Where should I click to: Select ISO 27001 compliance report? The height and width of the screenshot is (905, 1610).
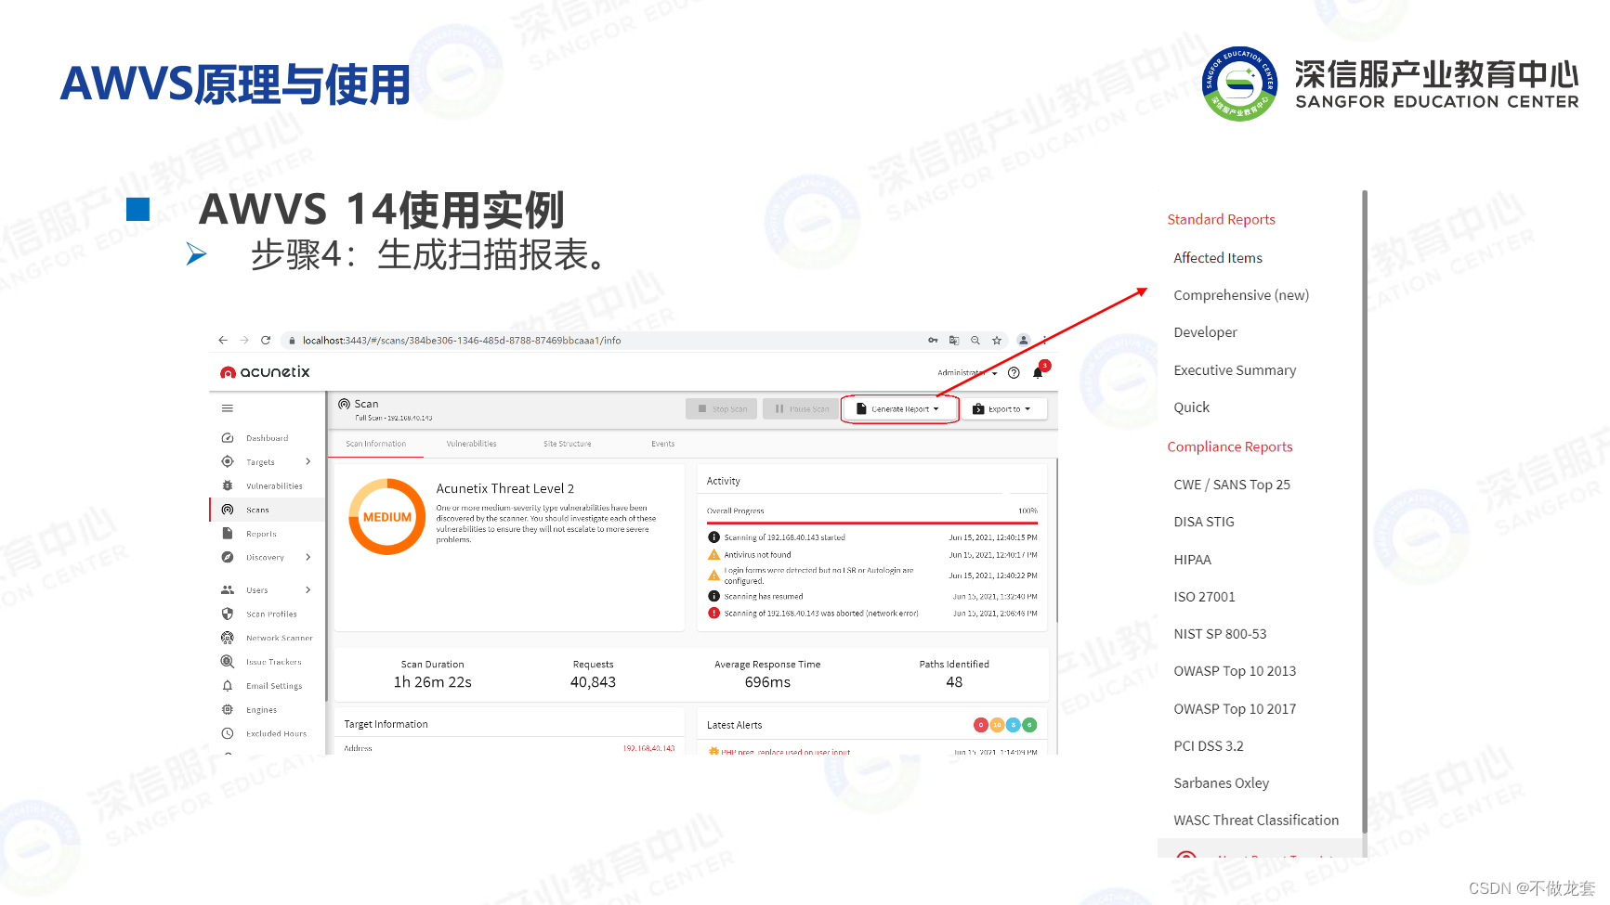pyautogui.click(x=1204, y=597)
